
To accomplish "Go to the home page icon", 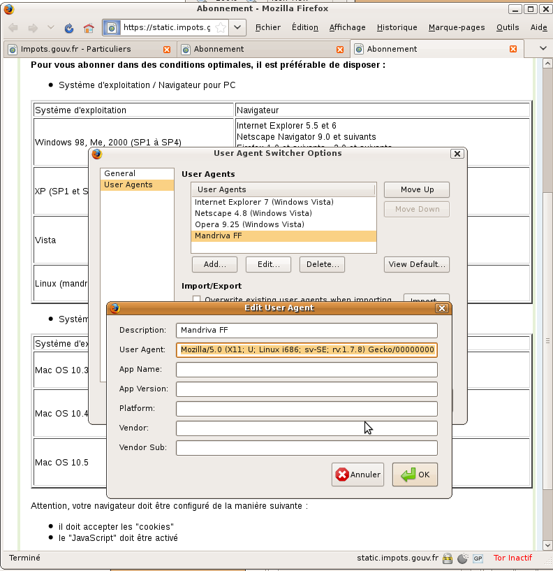I will point(89,28).
